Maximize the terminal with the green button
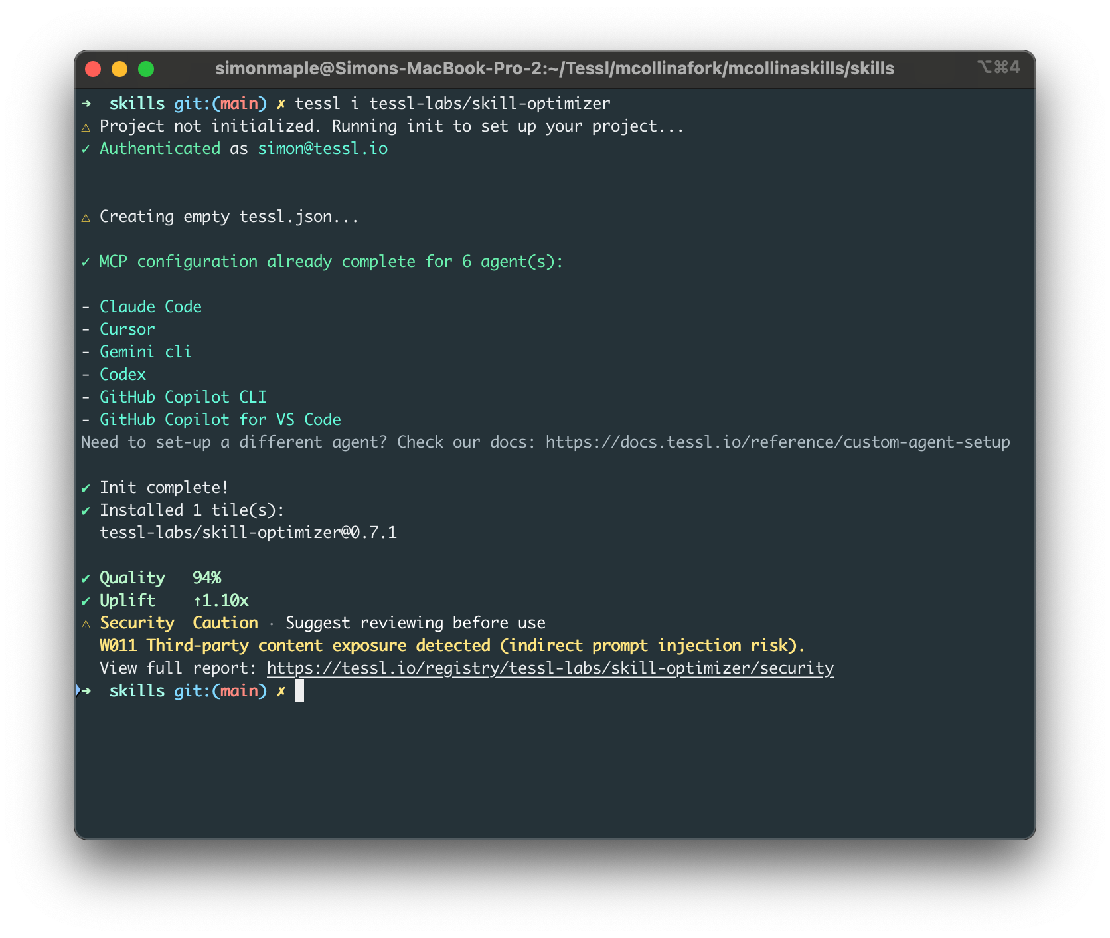Viewport: 1110px width, 938px height. point(146,69)
